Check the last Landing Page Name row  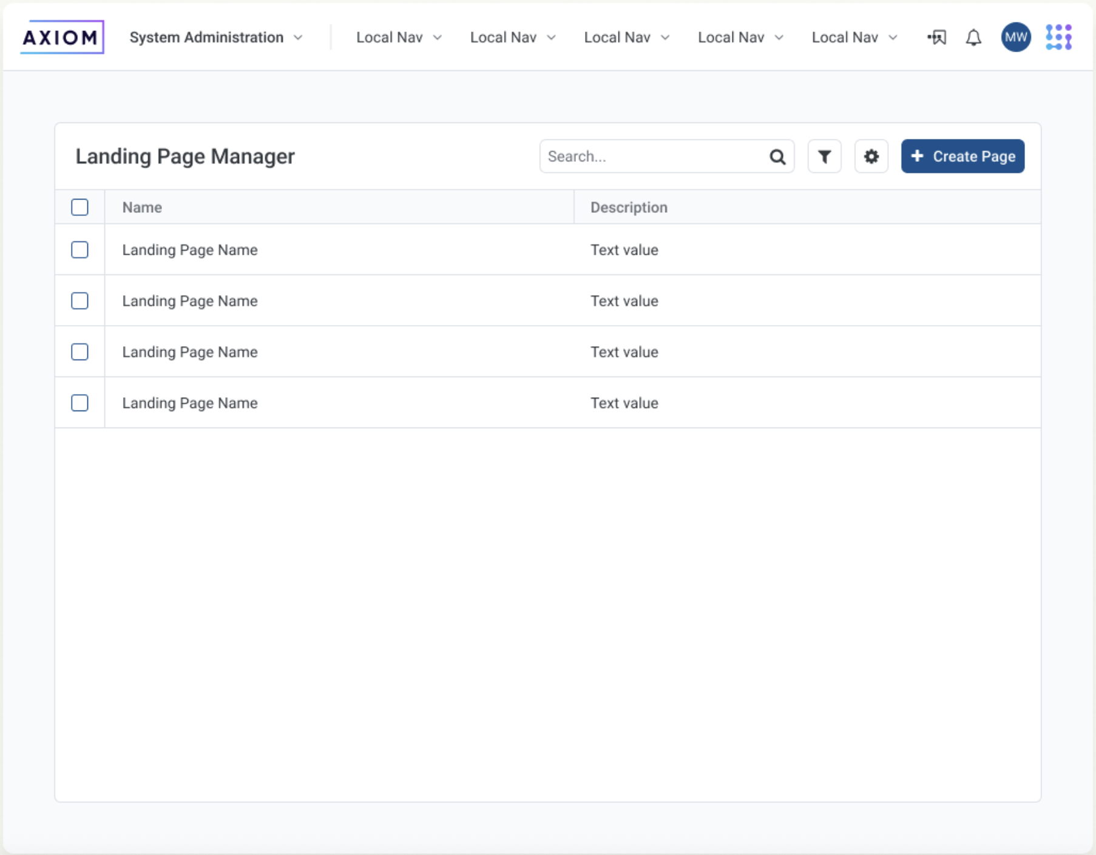pos(79,403)
